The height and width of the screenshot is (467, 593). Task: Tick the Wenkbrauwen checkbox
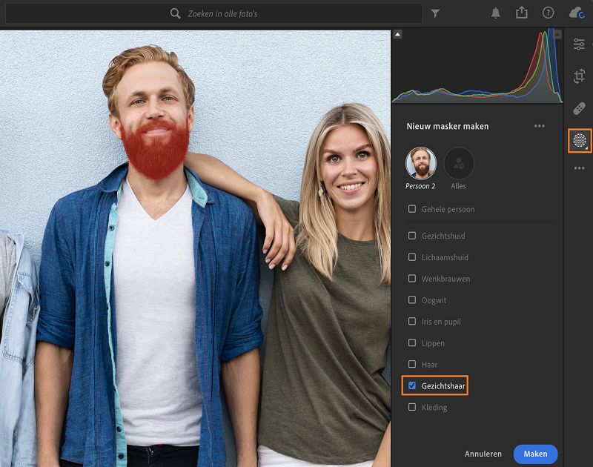click(412, 278)
